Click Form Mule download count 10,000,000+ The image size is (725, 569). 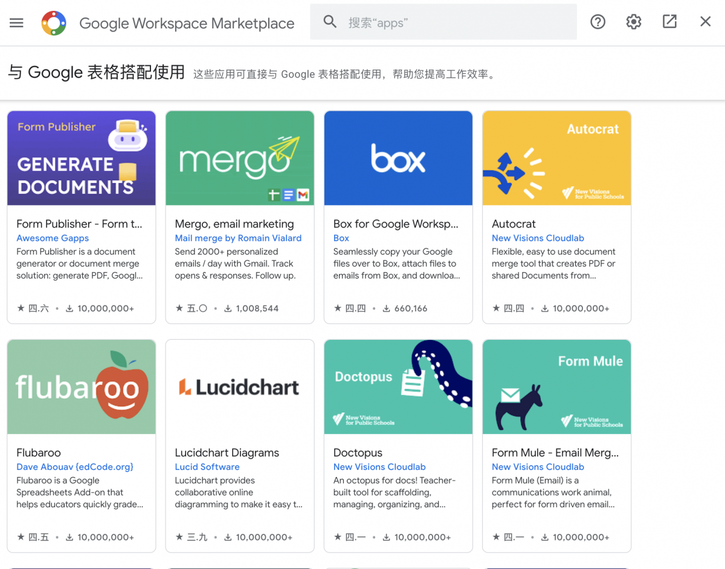pyautogui.click(x=575, y=537)
